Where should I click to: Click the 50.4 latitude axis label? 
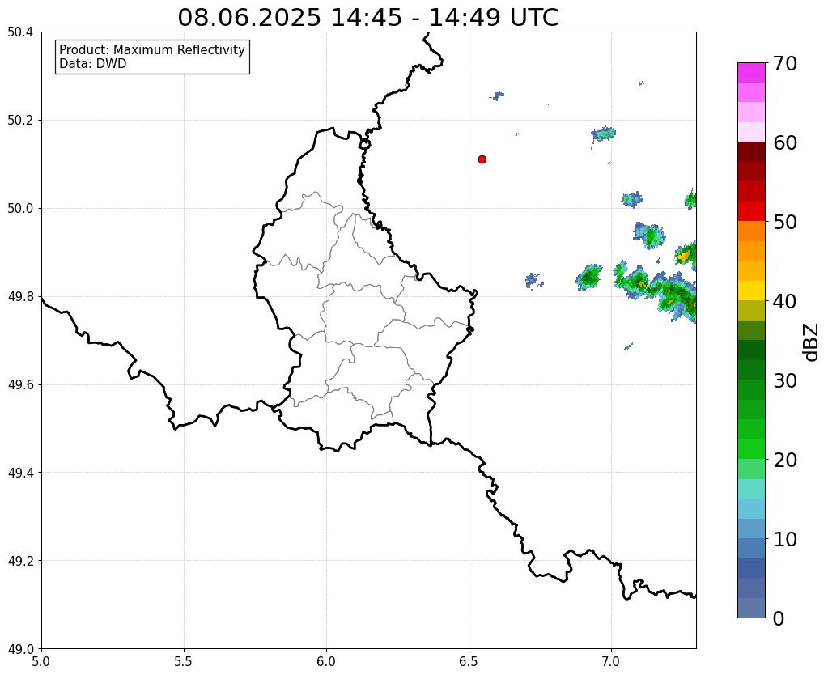tap(20, 32)
